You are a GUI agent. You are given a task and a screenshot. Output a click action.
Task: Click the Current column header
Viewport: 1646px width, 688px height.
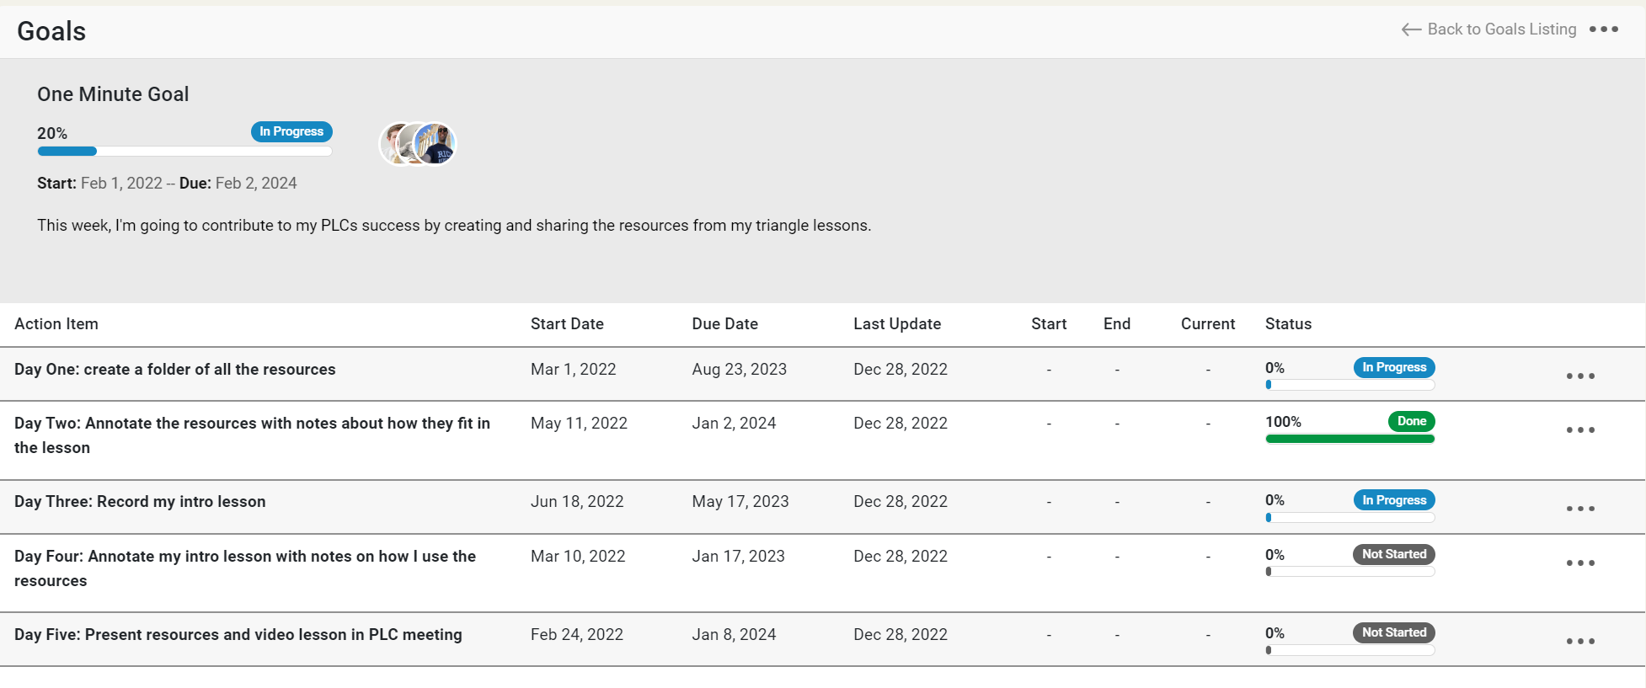click(x=1208, y=324)
